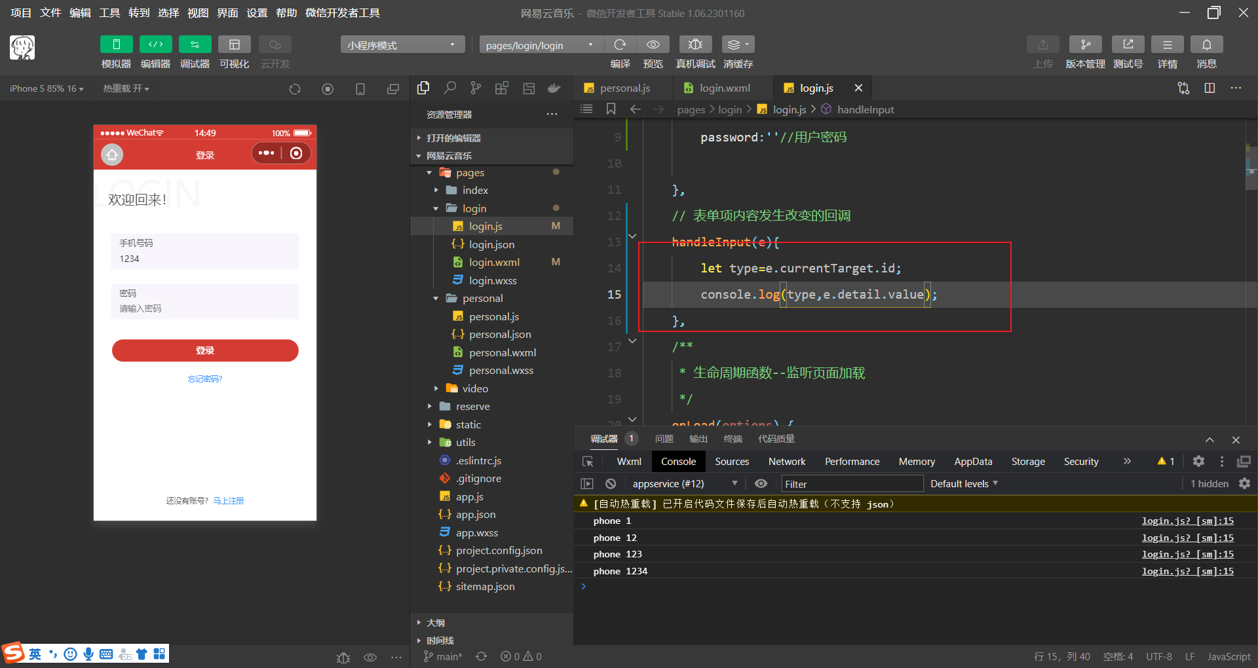Click the clear cache icon
The width and height of the screenshot is (1258, 668).
(738, 45)
